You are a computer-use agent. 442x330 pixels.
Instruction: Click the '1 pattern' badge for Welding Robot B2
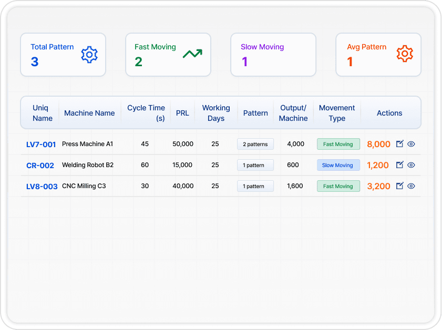255,165
